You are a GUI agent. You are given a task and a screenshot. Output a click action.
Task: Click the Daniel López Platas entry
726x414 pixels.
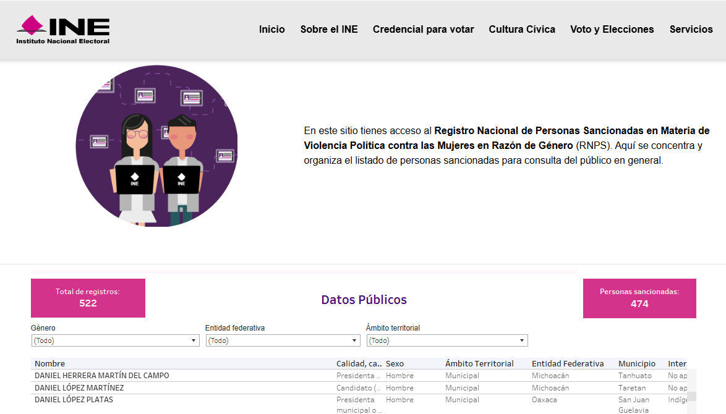(74, 400)
